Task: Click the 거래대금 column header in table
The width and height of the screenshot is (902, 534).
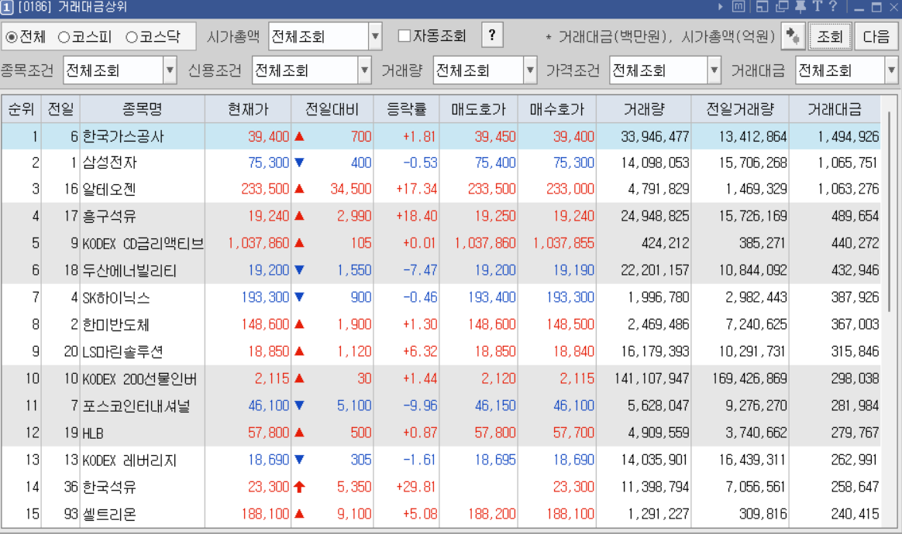Action: pyautogui.click(x=834, y=109)
